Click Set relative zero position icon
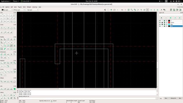Viewport: 183px width, 103px height. pos(161,10)
